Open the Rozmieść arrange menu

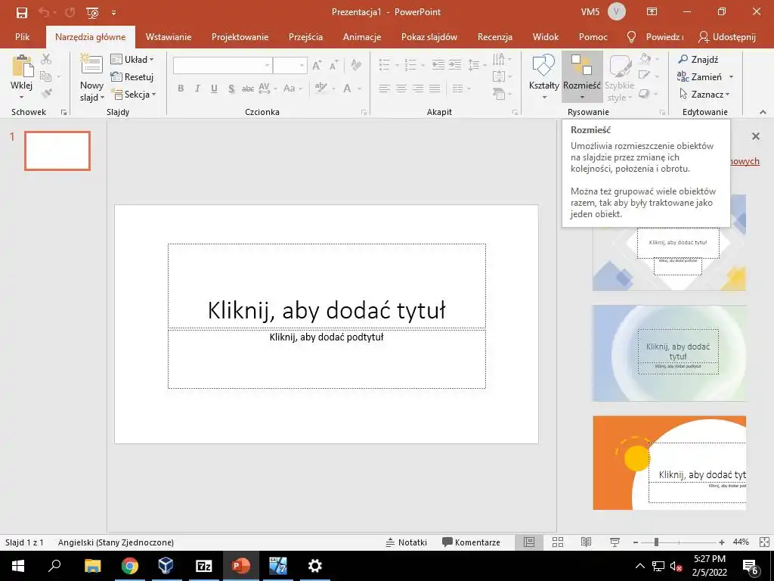click(x=582, y=76)
